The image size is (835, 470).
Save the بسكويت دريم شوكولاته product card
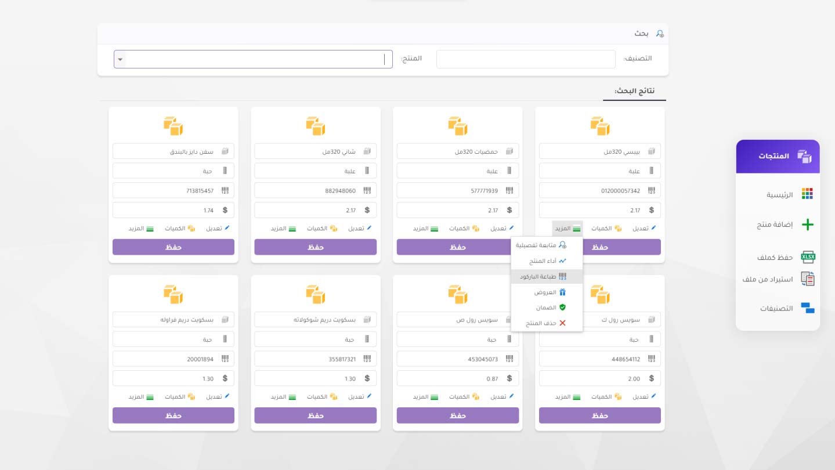[x=315, y=415]
